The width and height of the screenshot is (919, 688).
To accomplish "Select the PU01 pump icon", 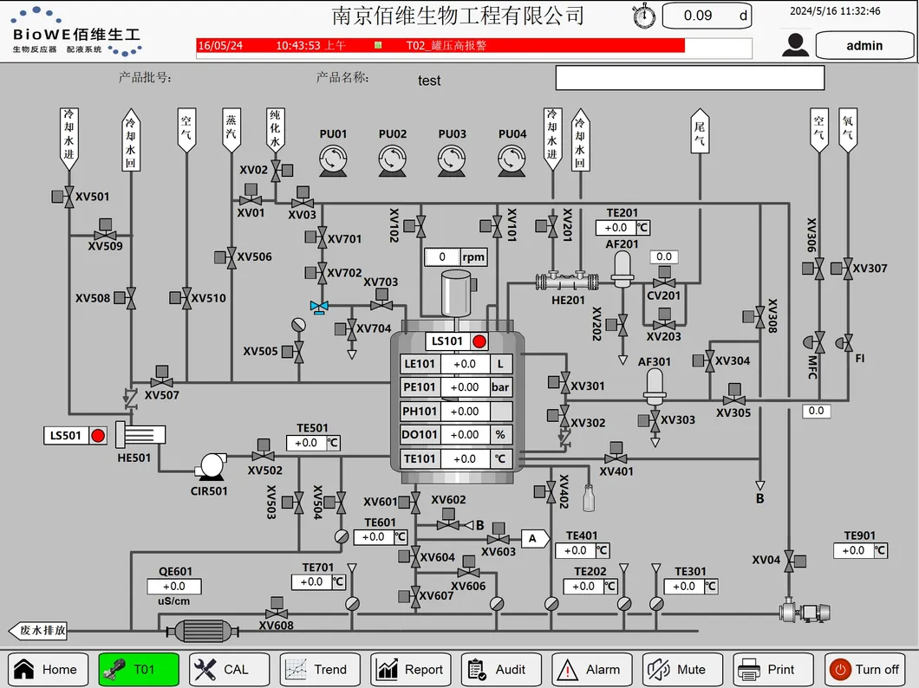I will tap(333, 159).
